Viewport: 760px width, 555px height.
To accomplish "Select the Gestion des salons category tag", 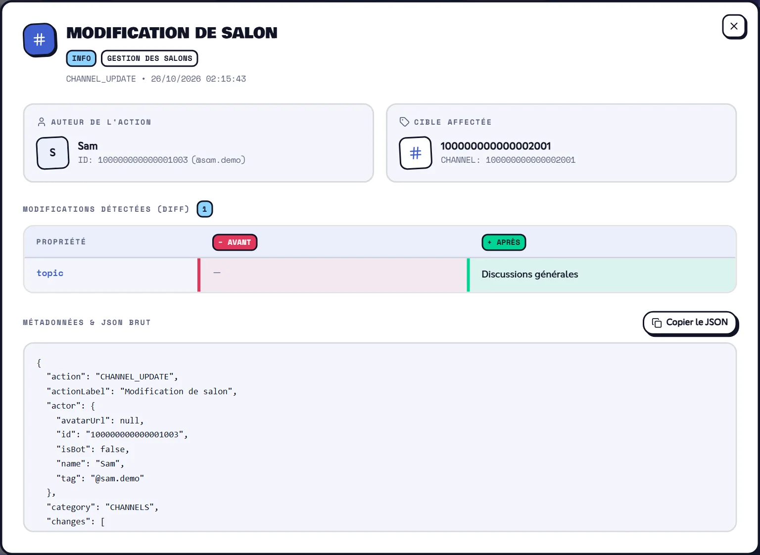I will (149, 58).
